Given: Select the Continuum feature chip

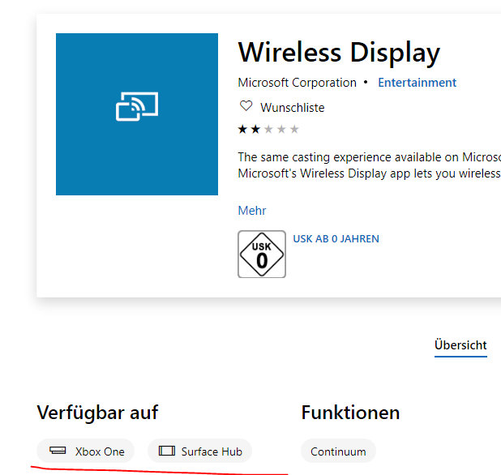Looking at the screenshot, I should (338, 451).
